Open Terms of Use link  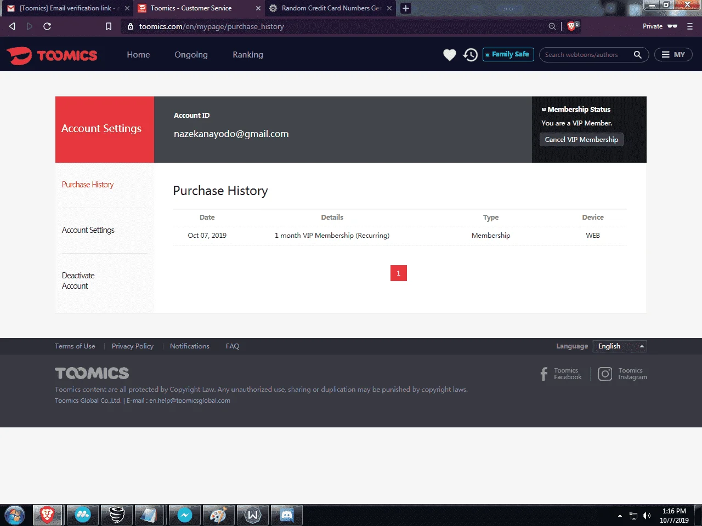[75, 346]
